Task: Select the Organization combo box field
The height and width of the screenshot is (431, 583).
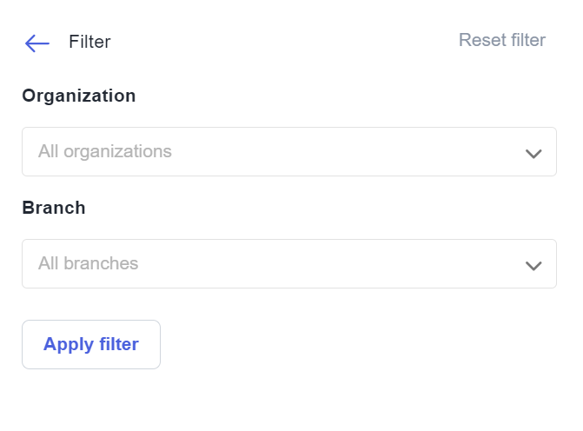Action: click(288, 152)
